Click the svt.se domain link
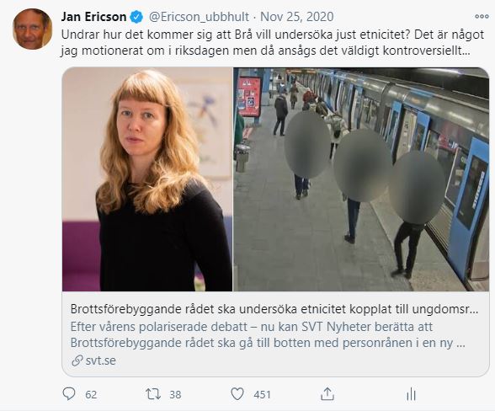495x411 pixels. (x=101, y=360)
